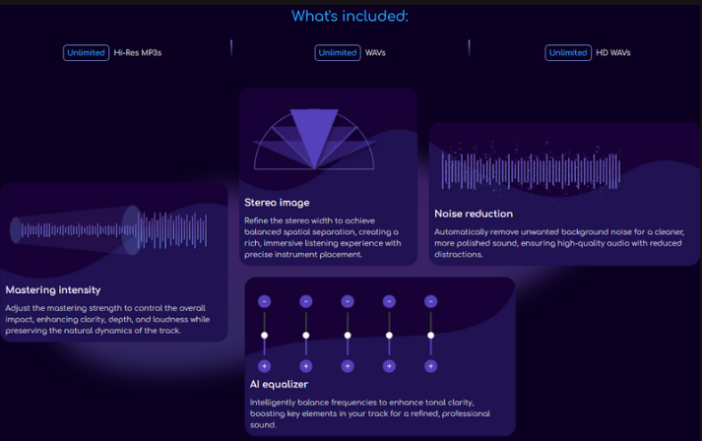Select slider handle of leftmost equalizer band

(264, 336)
